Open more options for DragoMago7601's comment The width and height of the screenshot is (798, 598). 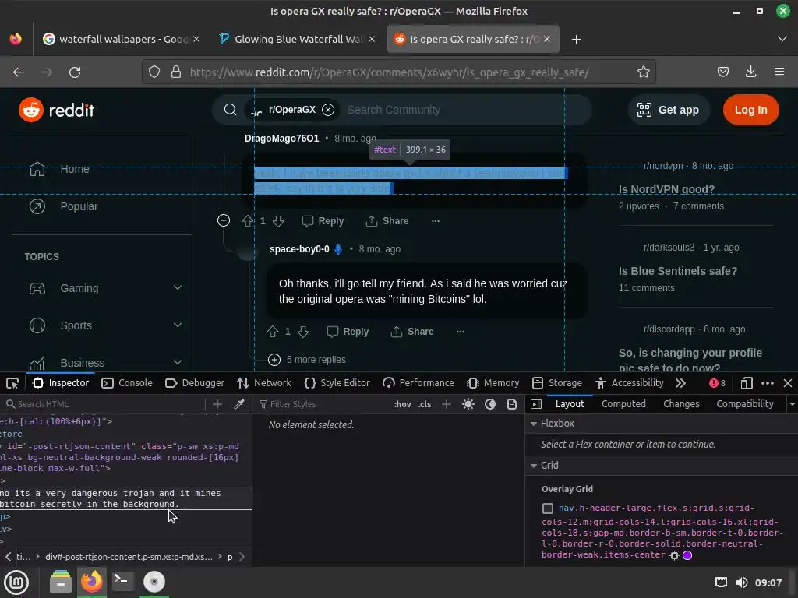435,220
